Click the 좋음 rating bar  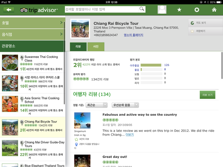pyautogui.click(x=151, y=69)
